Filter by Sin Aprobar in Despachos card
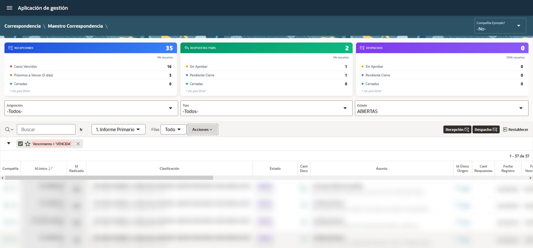 point(442,66)
